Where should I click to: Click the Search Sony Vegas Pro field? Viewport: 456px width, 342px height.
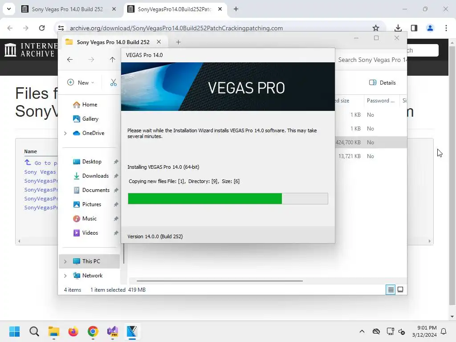(x=372, y=60)
